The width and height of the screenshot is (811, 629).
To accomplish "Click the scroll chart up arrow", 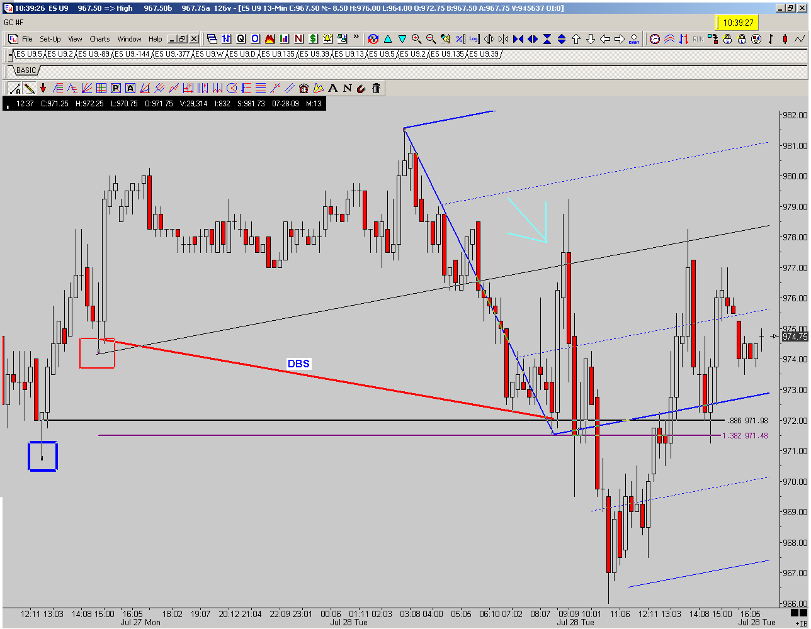I will [576, 38].
